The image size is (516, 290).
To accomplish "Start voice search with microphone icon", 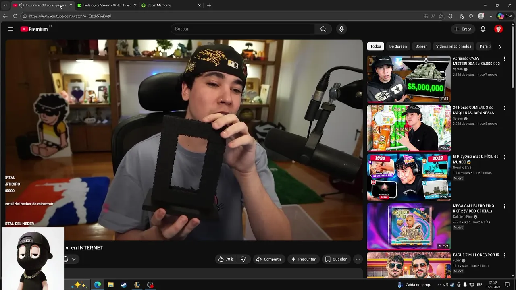I will point(341,29).
